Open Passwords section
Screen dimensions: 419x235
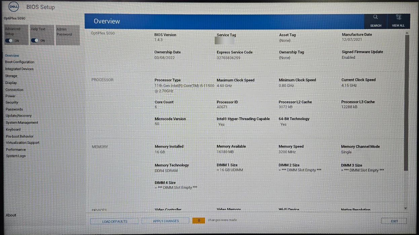pos(14,109)
